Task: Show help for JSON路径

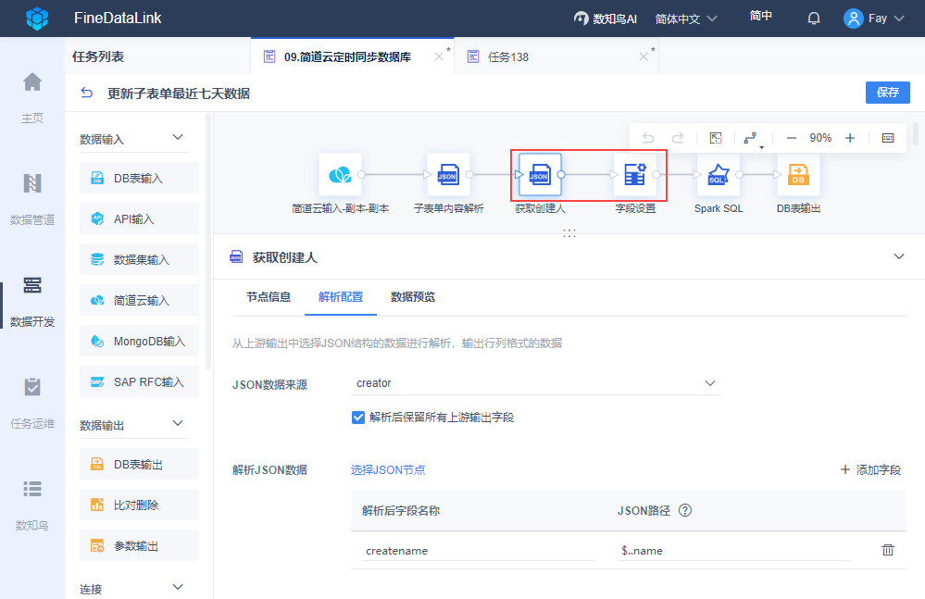Action: coord(685,510)
